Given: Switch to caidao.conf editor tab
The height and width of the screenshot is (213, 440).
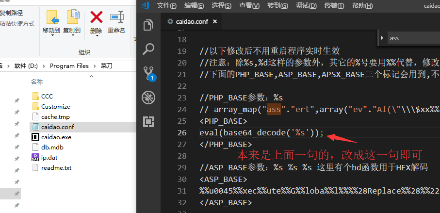Looking at the screenshot, I should tap(191, 21).
